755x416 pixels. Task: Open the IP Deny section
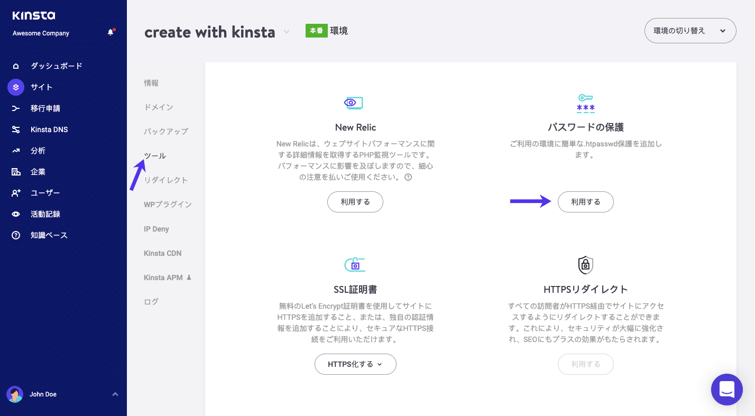pyautogui.click(x=158, y=228)
